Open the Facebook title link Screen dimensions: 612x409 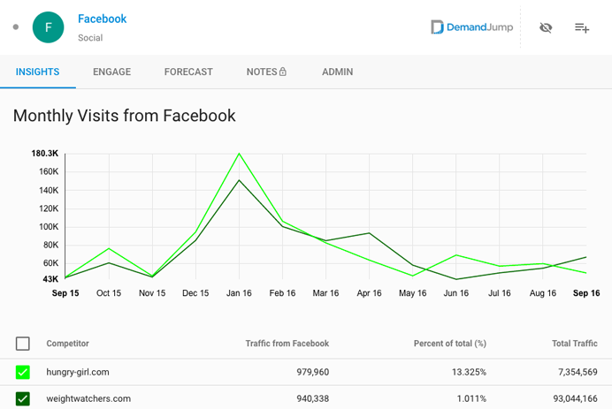[x=103, y=19]
